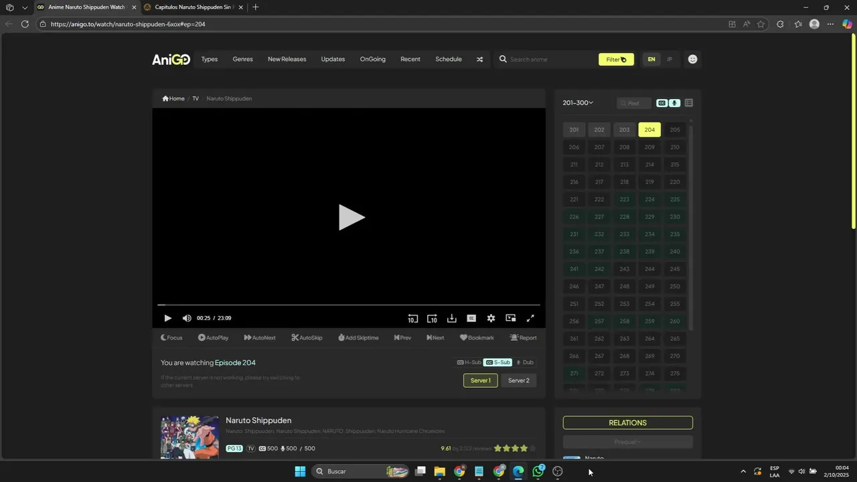Reload the page with refresh icon
Screen dimensions: 857x482
[25, 24]
